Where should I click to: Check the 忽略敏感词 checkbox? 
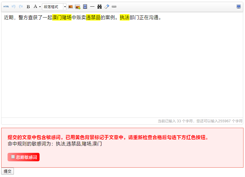click(x=13, y=157)
